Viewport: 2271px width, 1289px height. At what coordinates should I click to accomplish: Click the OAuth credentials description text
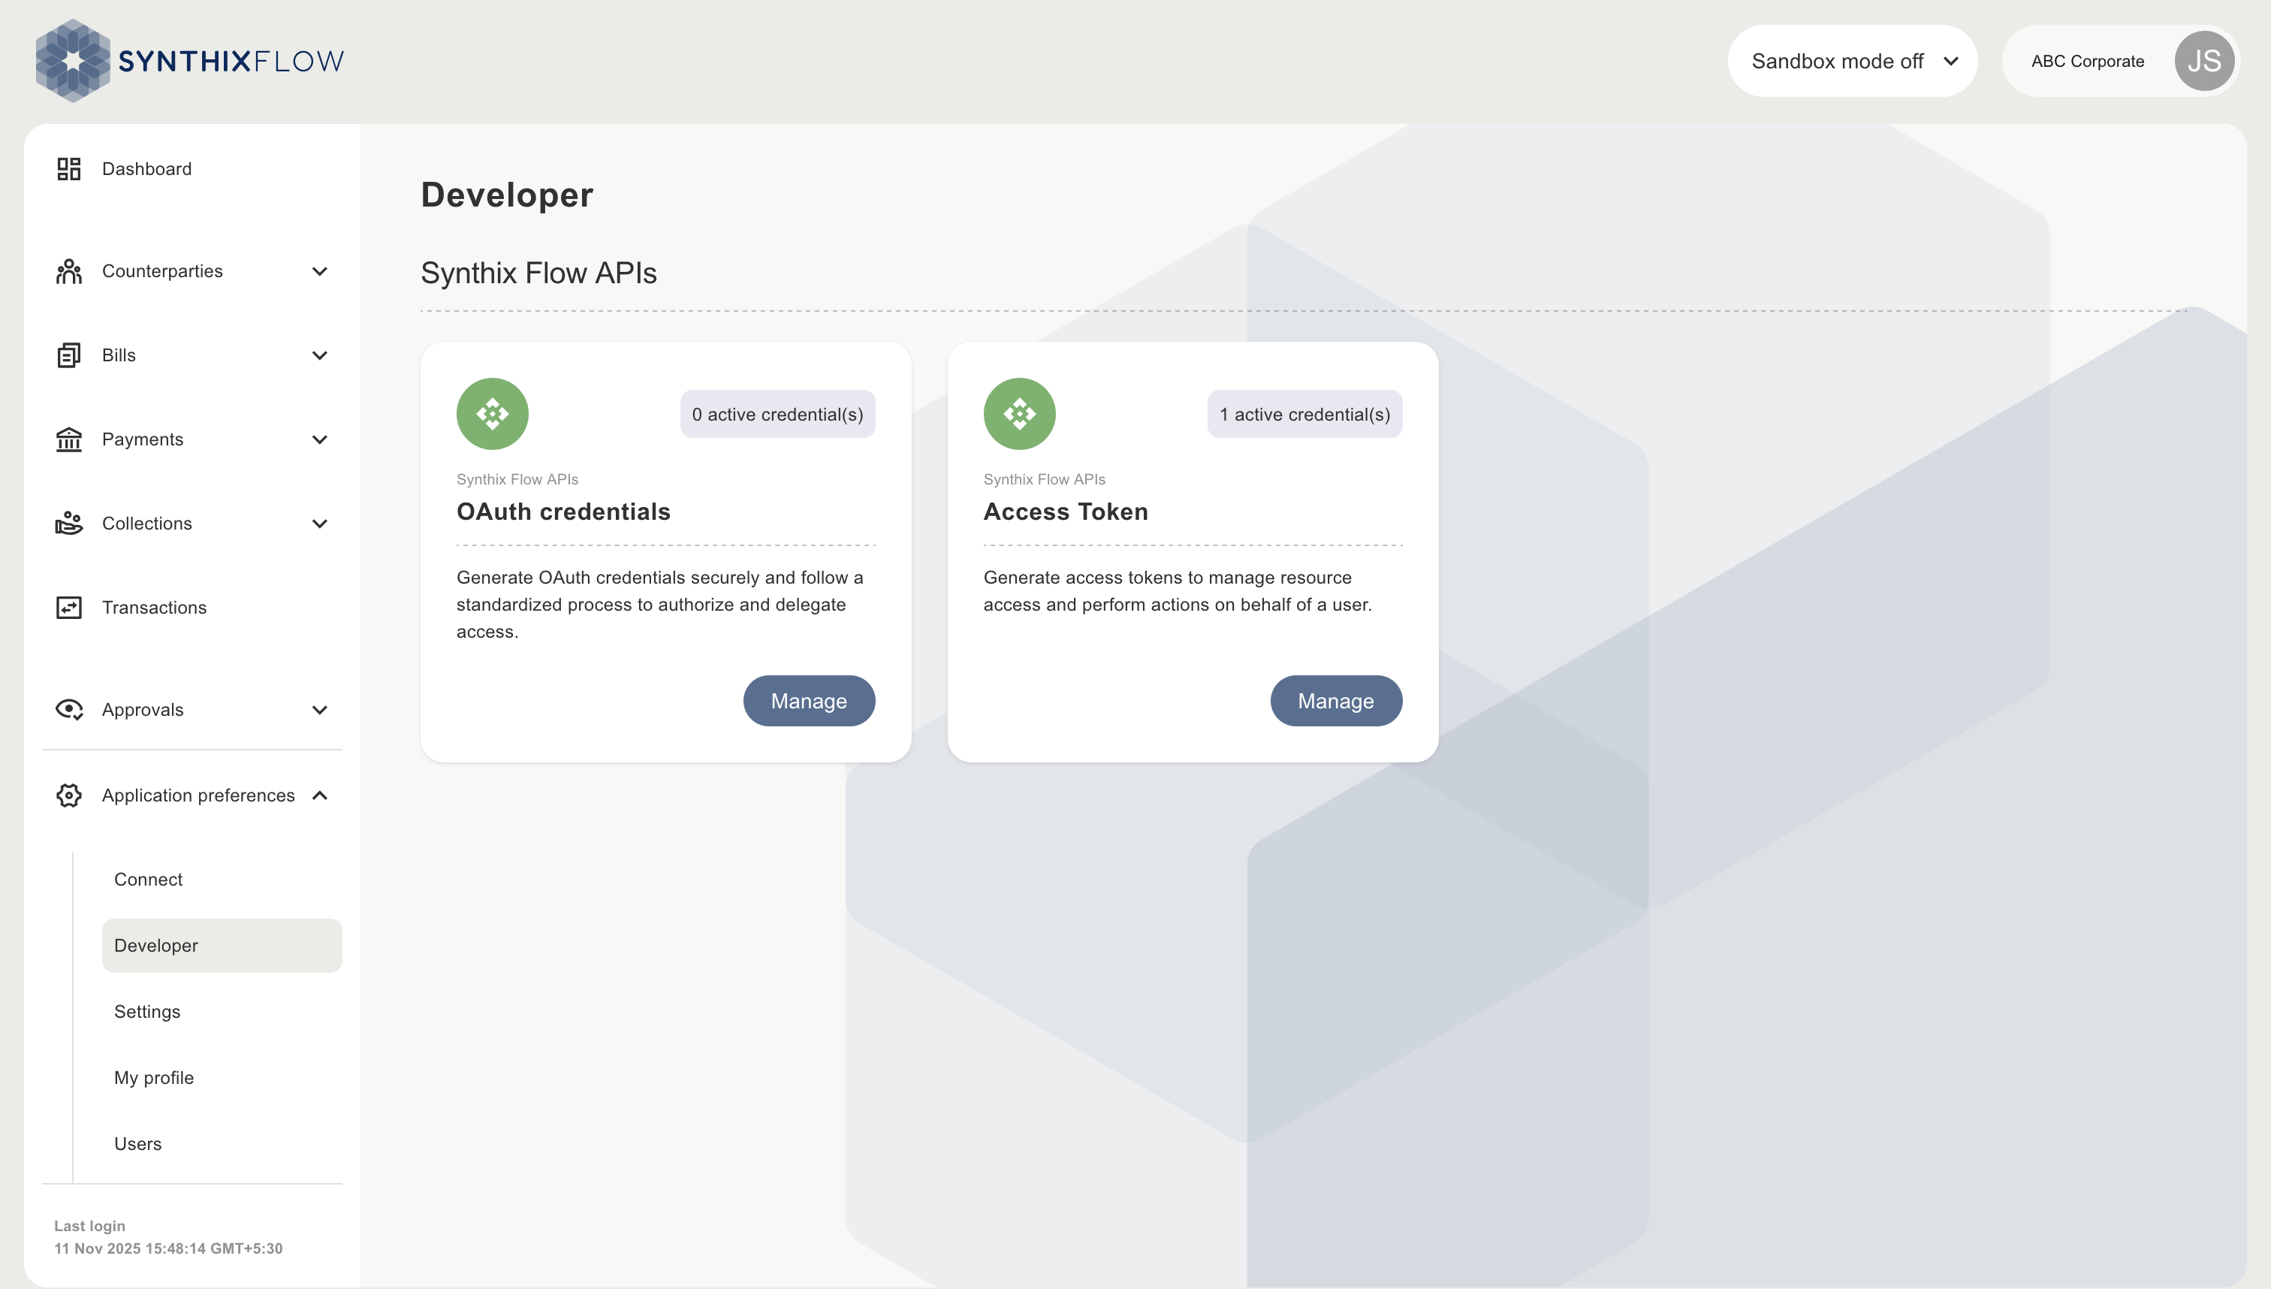660,605
